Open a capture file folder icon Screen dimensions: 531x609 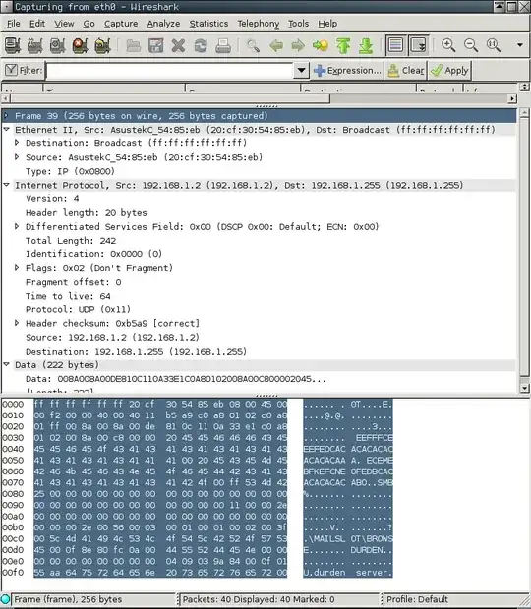pos(134,45)
